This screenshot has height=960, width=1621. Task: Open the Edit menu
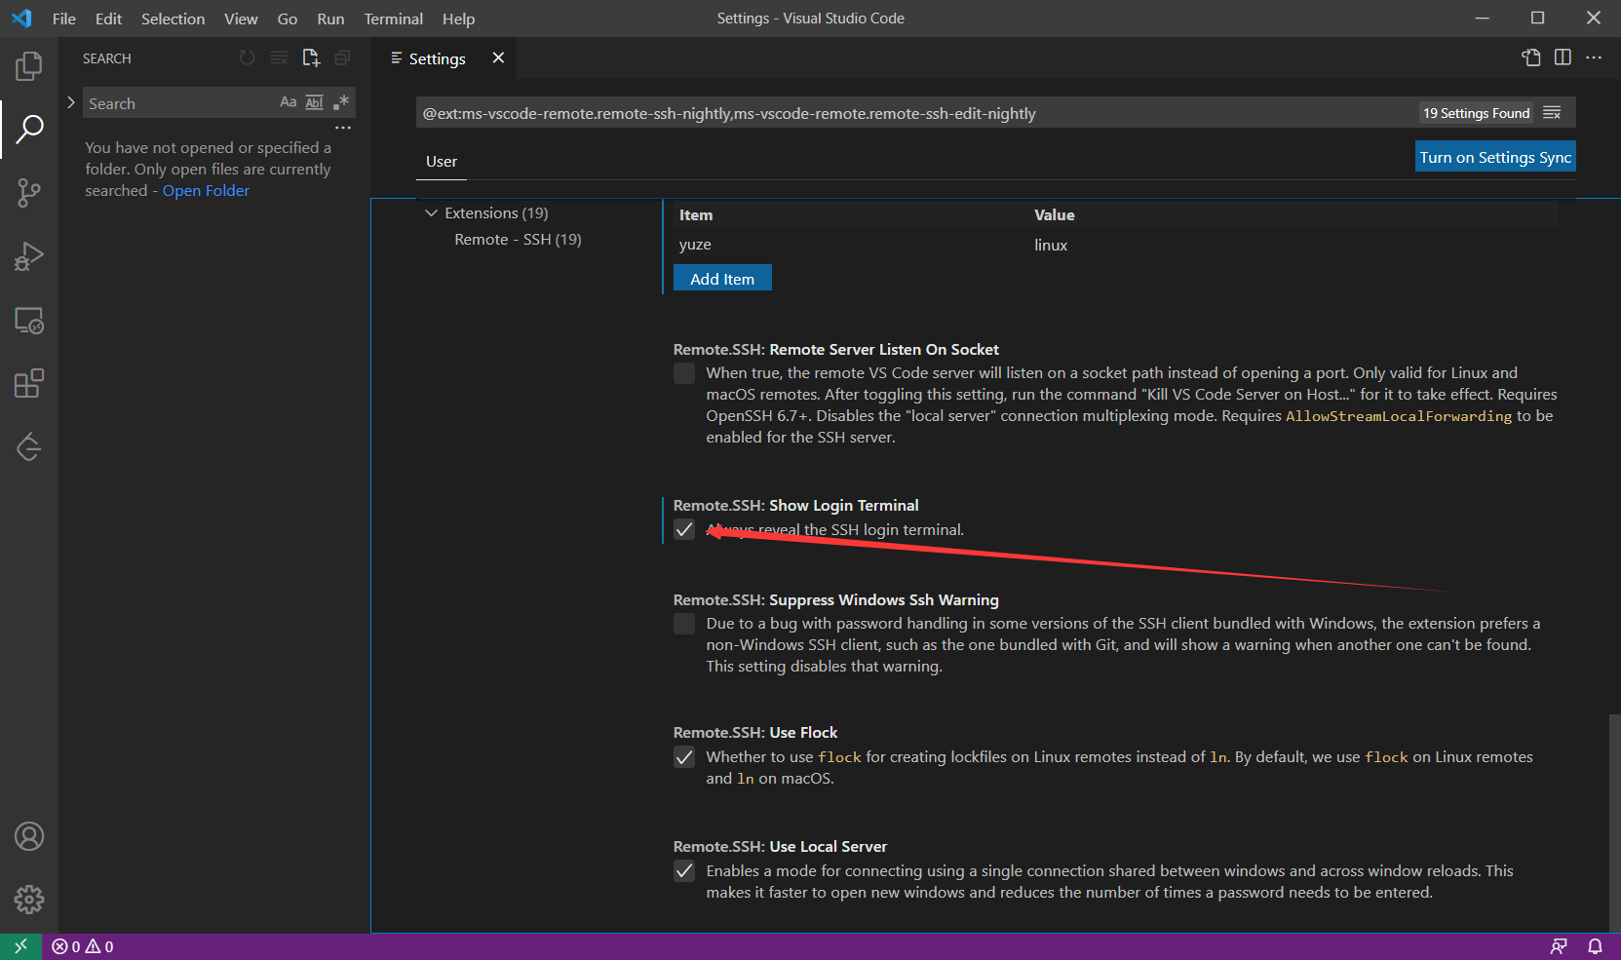108,19
